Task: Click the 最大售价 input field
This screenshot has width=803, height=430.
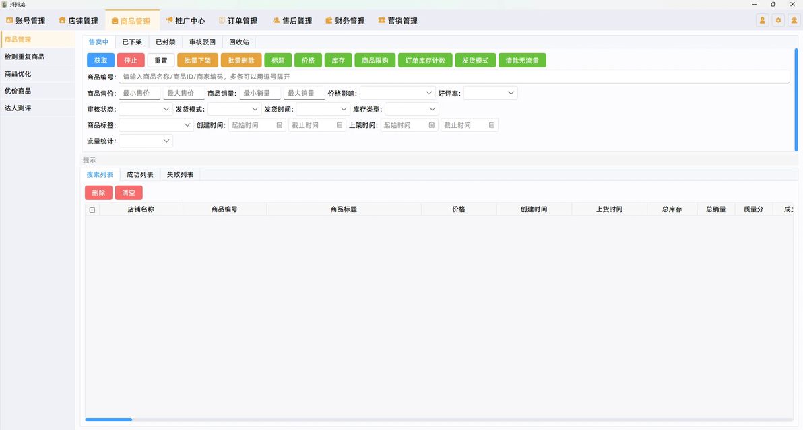Action: point(184,93)
